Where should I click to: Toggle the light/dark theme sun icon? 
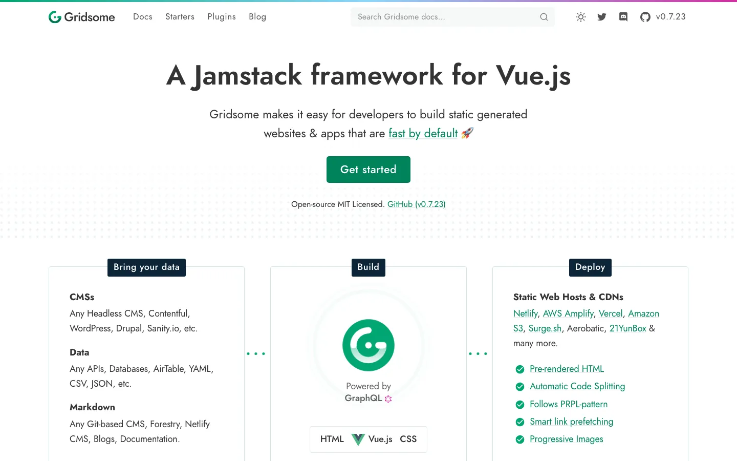(580, 17)
